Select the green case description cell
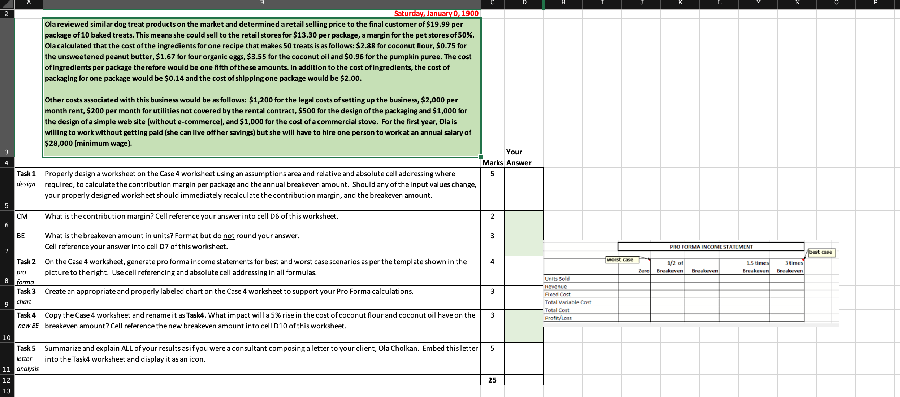900x397 pixels. (262, 87)
